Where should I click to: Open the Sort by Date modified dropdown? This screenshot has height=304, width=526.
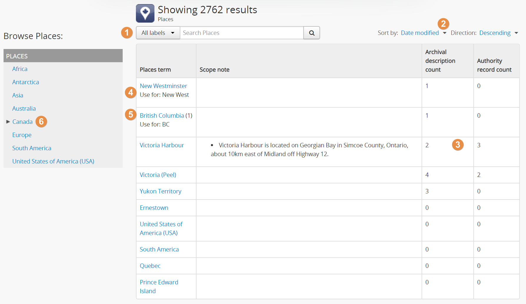(423, 33)
